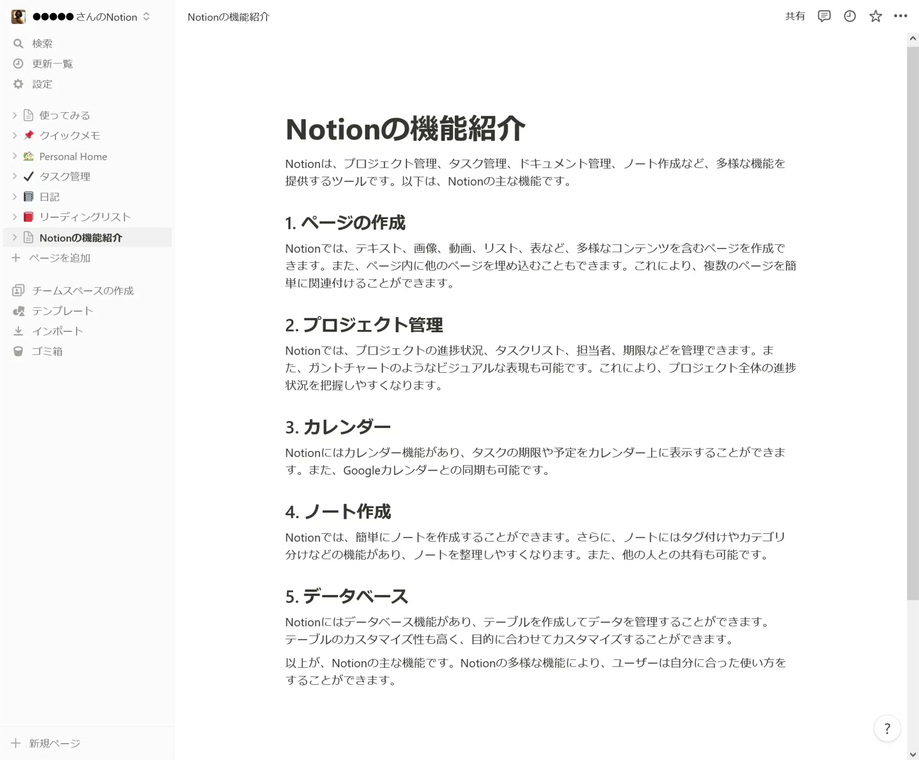Open the 日記 page

coord(50,196)
